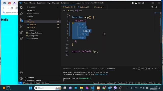Image resolution: width=163 pixels, height=91 pixels.
Task: Open the Search view in the activity bar
Action: 21,14
